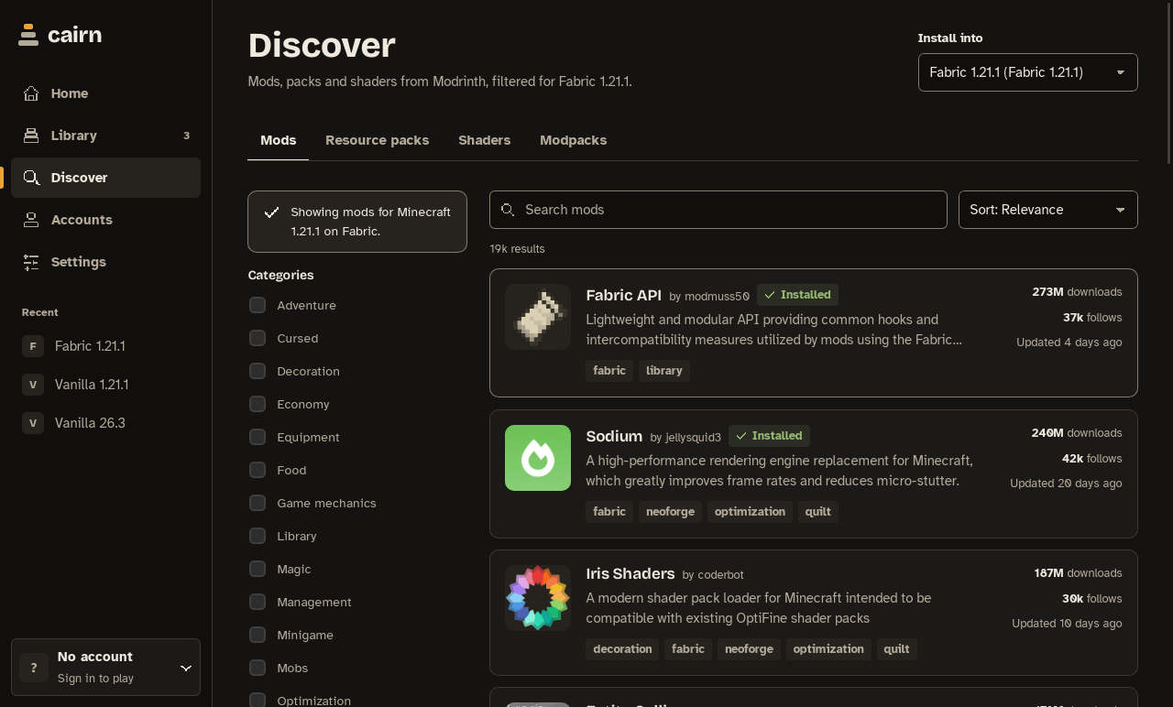Screen dimensions: 1173x707
Task: Click author name jellysquid3
Action: (x=693, y=438)
